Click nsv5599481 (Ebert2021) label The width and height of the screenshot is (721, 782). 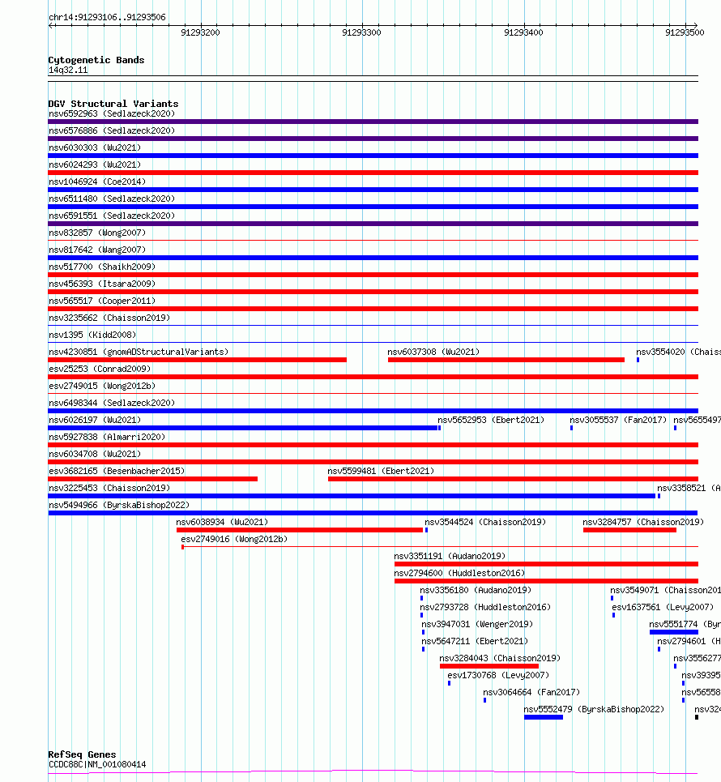pyautogui.click(x=381, y=471)
